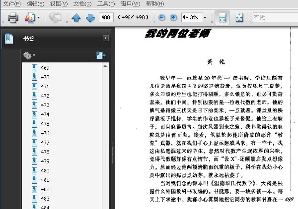Click the page number field showing 488
298x209 pixels.
point(106,17)
